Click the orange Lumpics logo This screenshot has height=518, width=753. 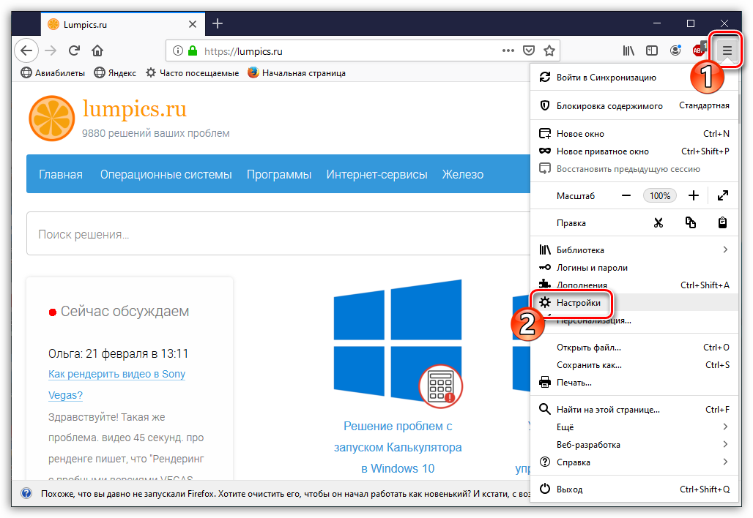(52, 119)
